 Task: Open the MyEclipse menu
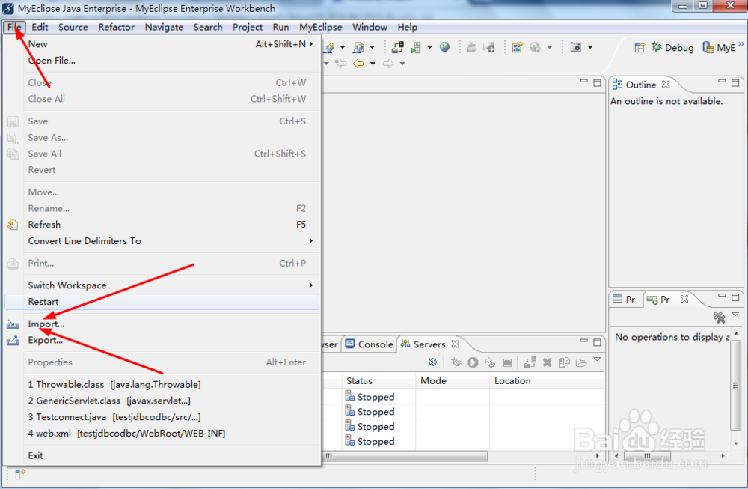coord(320,27)
